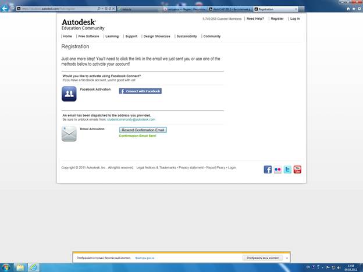
Task: Click the current members count text
Action: click(x=222, y=19)
